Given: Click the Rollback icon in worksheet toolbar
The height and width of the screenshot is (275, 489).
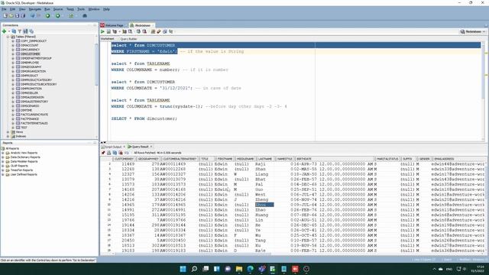Looking at the screenshot, I should (144, 31).
